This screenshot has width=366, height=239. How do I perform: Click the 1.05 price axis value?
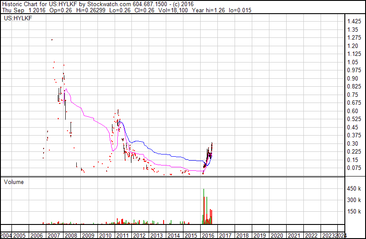point(352,62)
